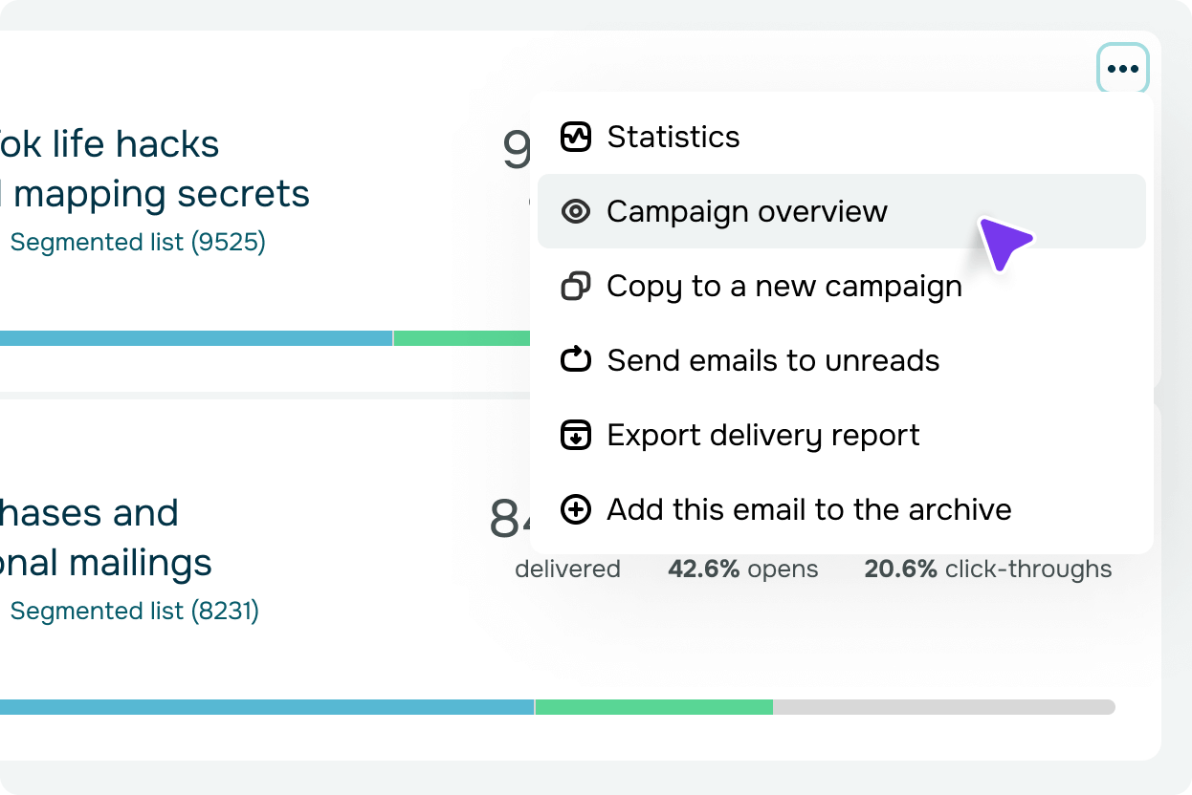Open the Segmented list (9525) link

(138, 242)
